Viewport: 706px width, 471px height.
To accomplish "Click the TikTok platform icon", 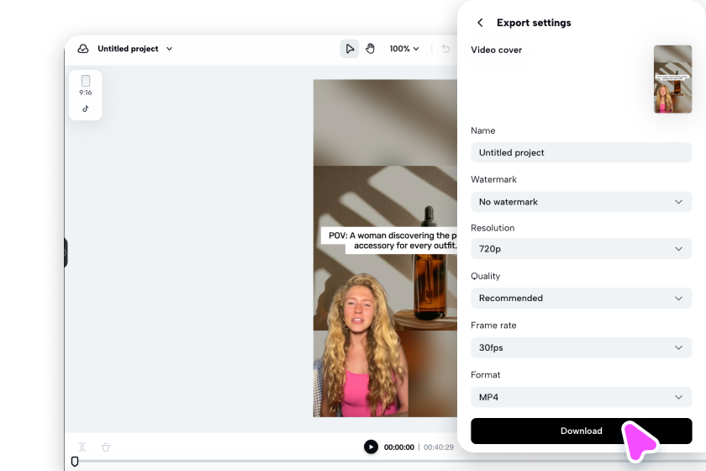I will 86,108.
